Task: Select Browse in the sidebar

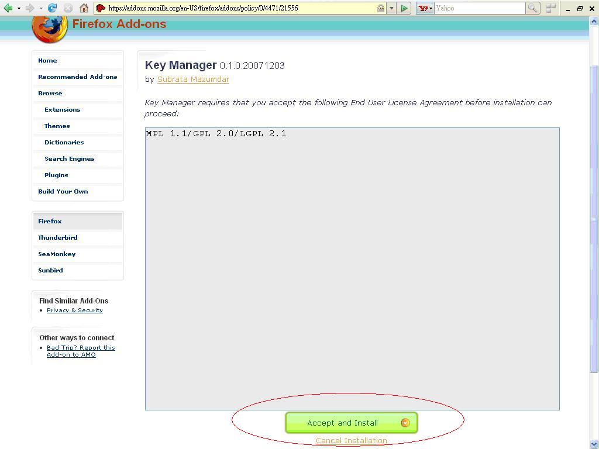Action: click(x=50, y=93)
